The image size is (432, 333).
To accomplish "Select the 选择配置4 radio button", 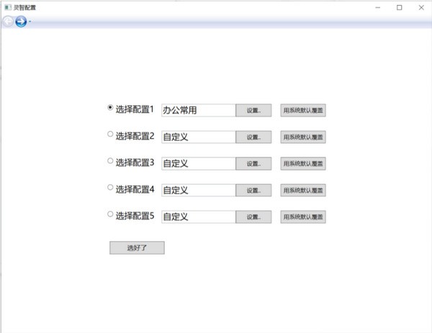I will (x=110, y=187).
